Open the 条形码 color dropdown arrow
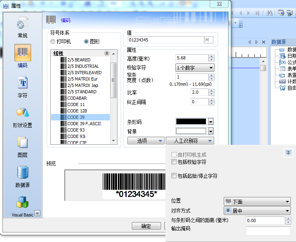This screenshot has width=296, height=242. [x=211, y=122]
